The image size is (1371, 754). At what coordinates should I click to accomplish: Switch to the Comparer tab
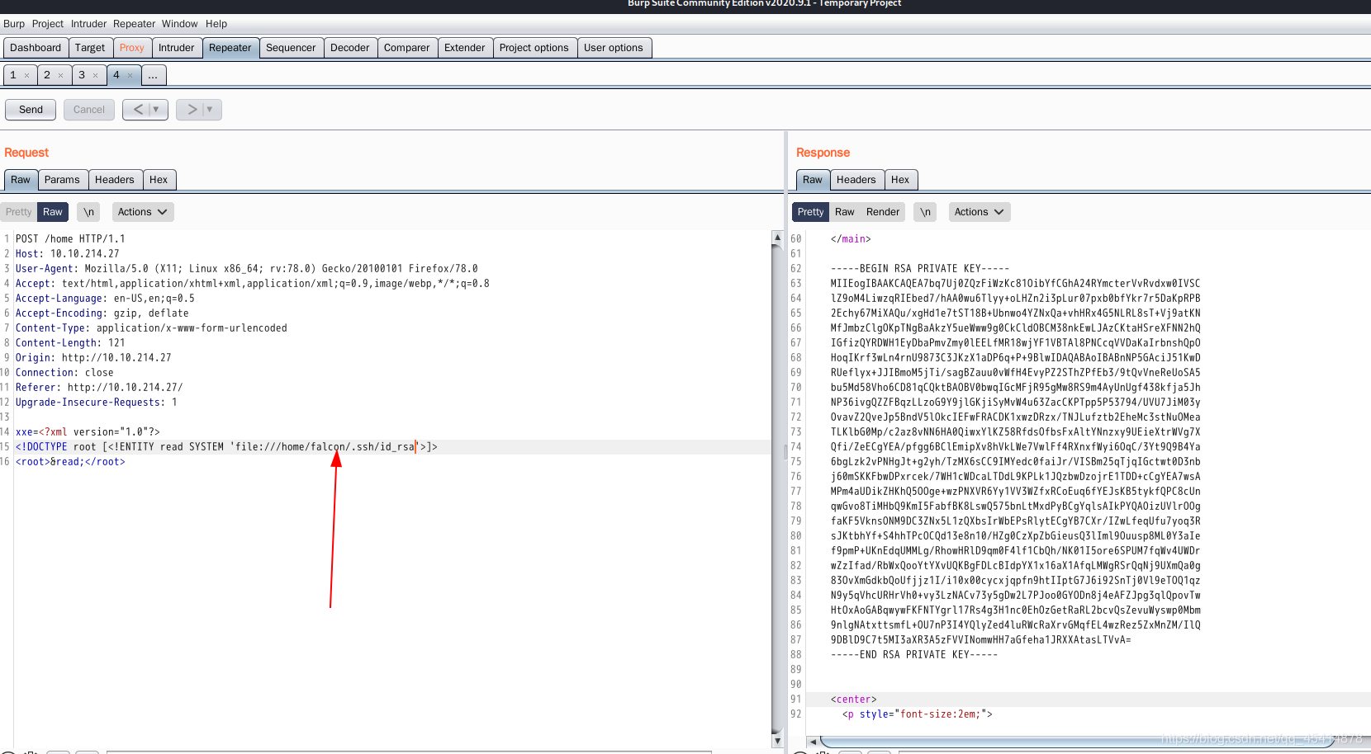point(407,48)
